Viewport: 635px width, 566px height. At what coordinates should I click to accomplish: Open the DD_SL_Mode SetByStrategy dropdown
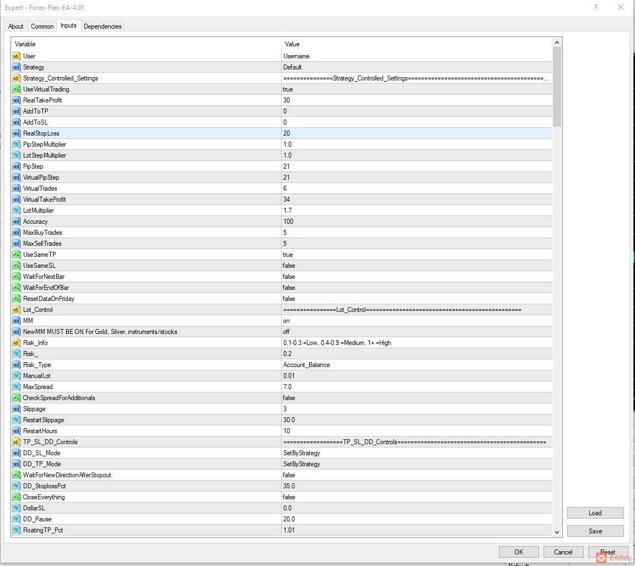[x=416, y=453]
